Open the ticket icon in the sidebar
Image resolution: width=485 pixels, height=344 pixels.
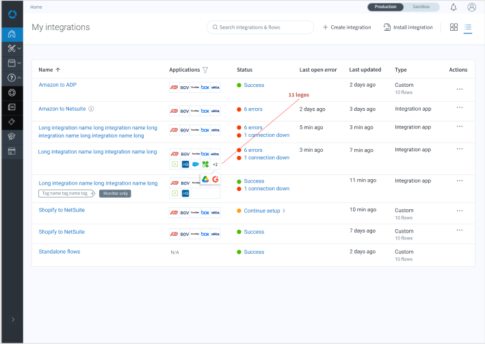(11, 121)
